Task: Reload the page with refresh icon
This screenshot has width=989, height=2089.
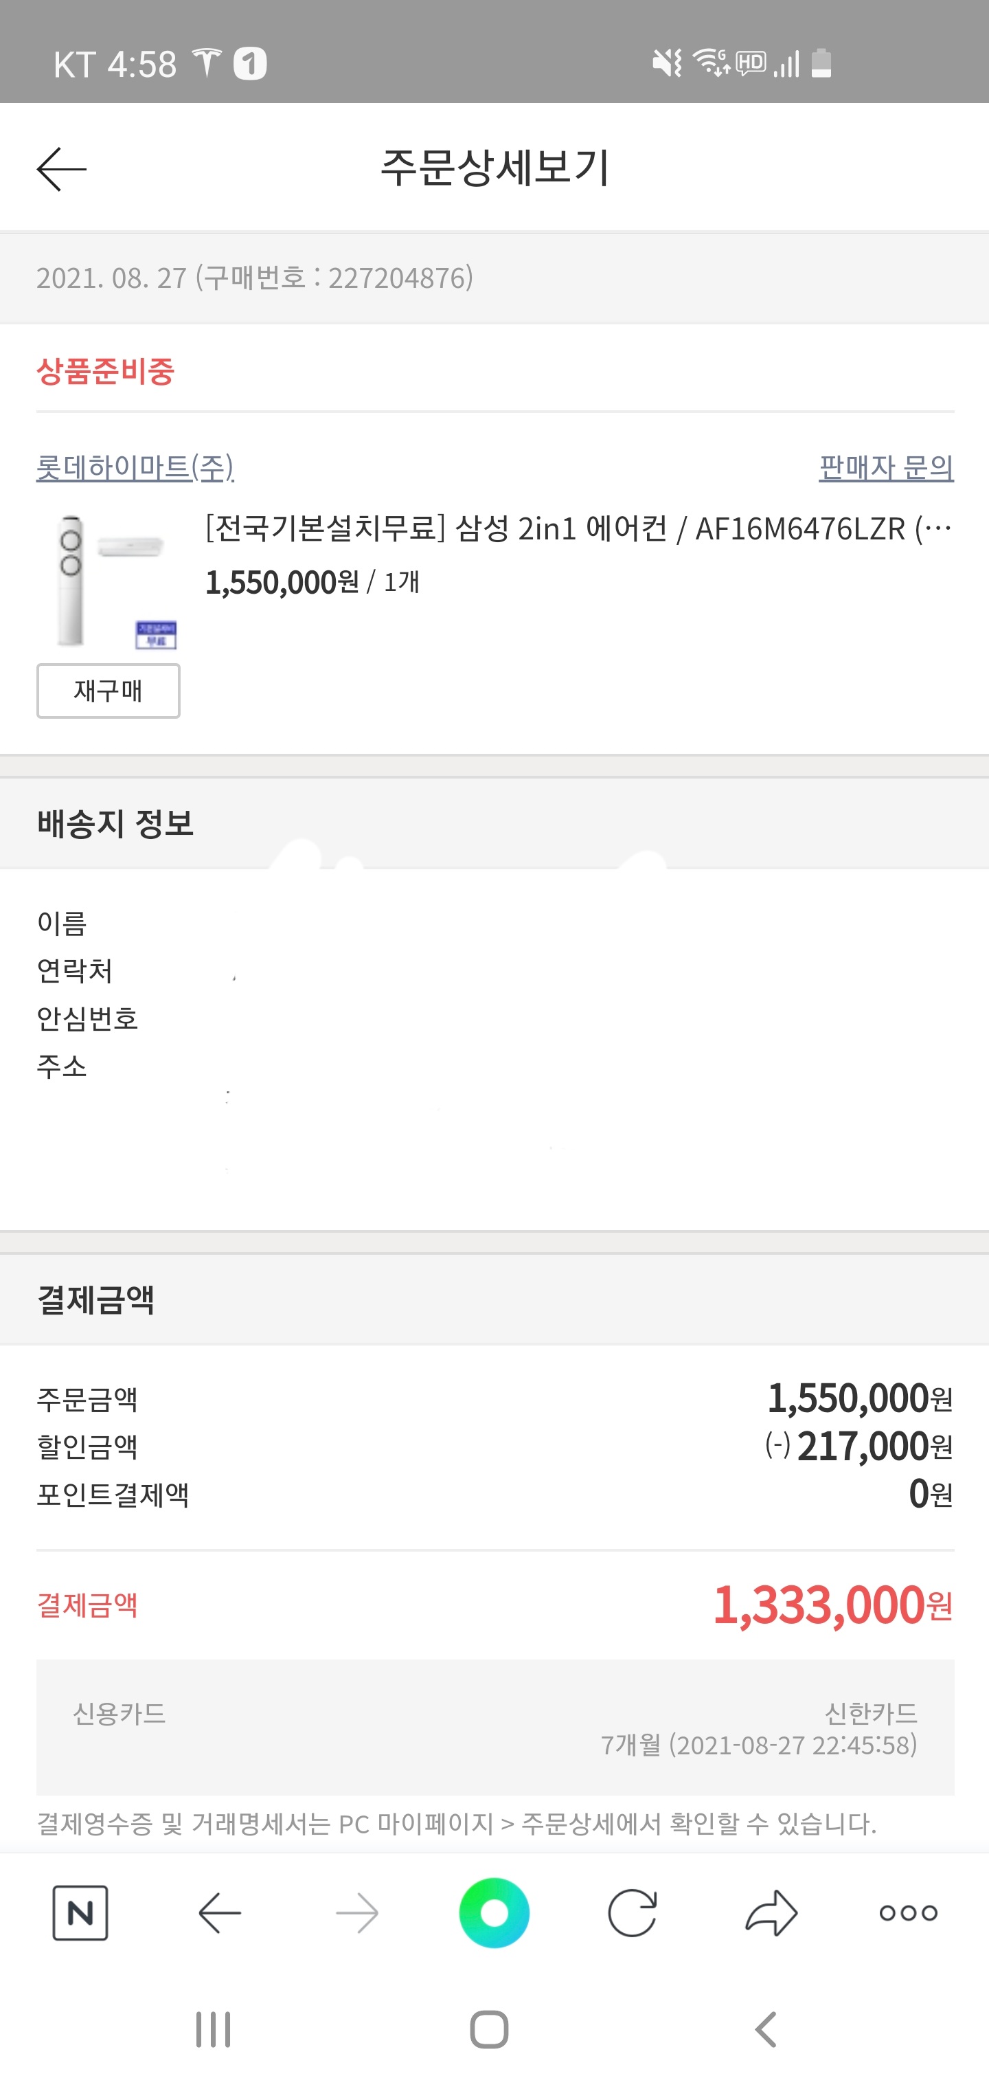Action: (631, 1913)
